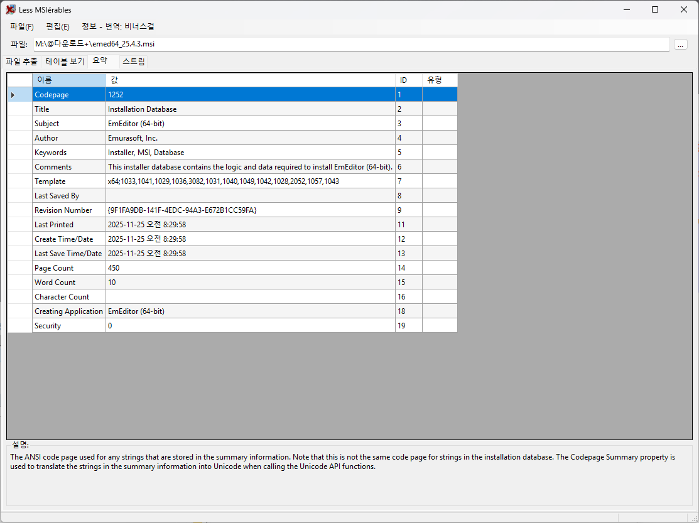This screenshot has width=699, height=523.
Task: Select the Security name cell
Action: [69, 326]
